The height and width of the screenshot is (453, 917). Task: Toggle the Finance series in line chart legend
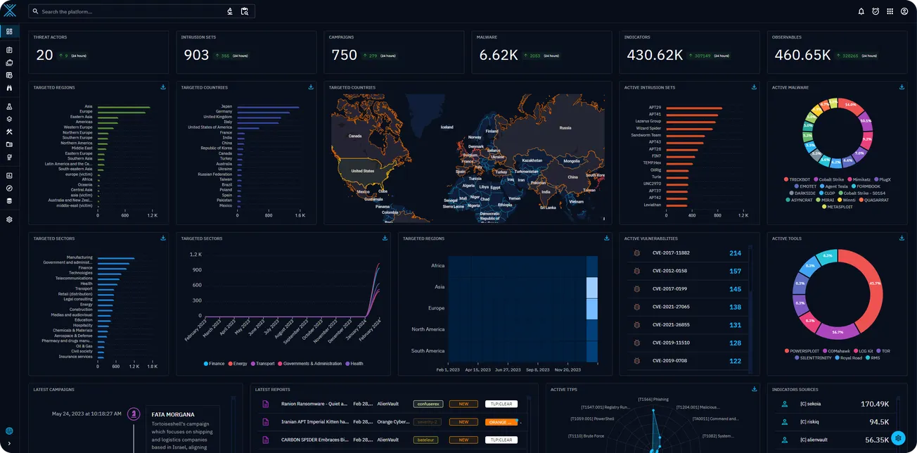214,364
